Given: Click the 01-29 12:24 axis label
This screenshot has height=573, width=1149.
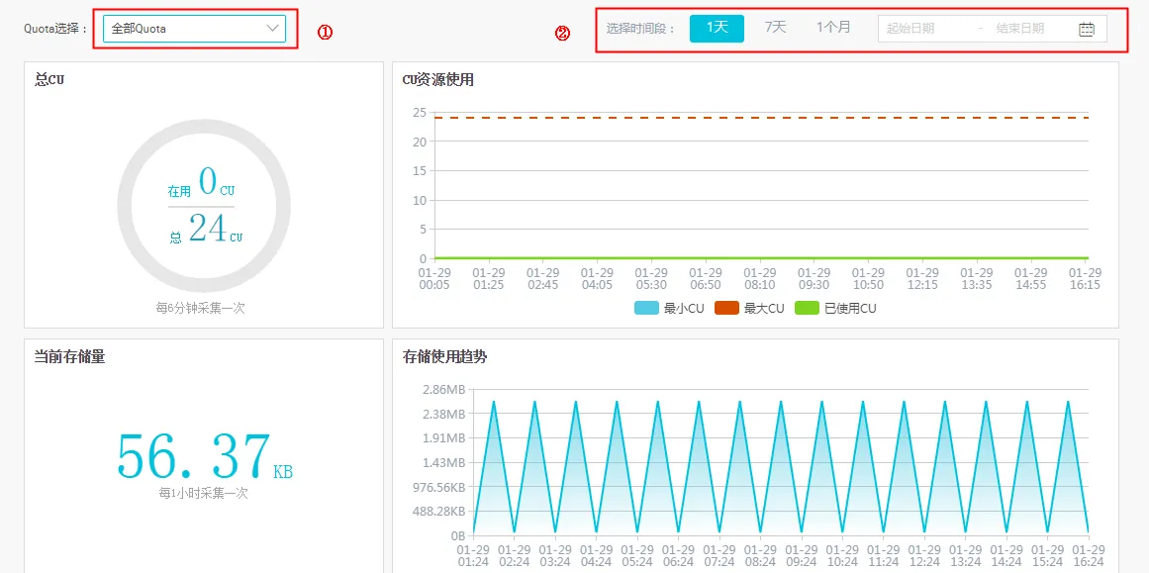Looking at the screenshot, I should 924,555.
